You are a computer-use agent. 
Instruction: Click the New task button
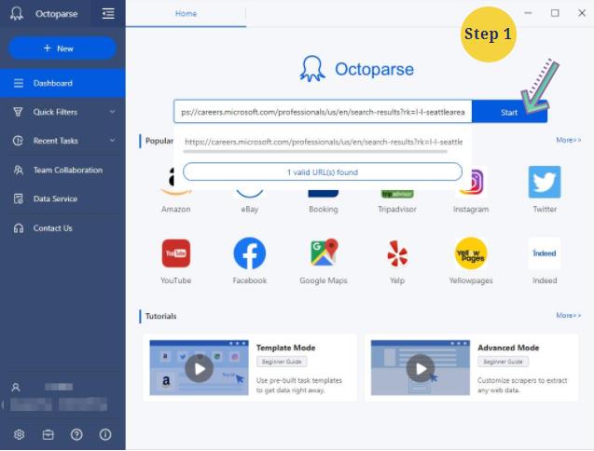[62, 48]
